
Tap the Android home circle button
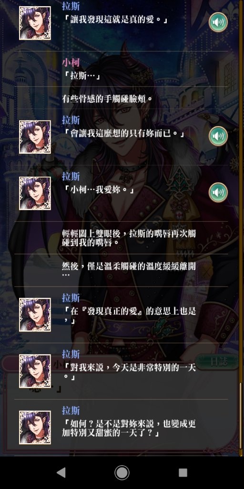(122, 472)
